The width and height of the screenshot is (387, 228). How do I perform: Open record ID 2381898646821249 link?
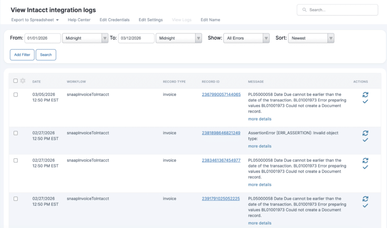point(221,133)
